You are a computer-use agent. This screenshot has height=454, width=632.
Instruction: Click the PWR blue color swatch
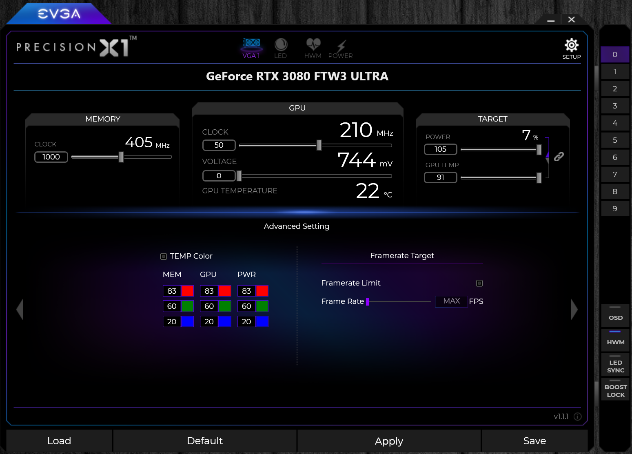(x=262, y=321)
